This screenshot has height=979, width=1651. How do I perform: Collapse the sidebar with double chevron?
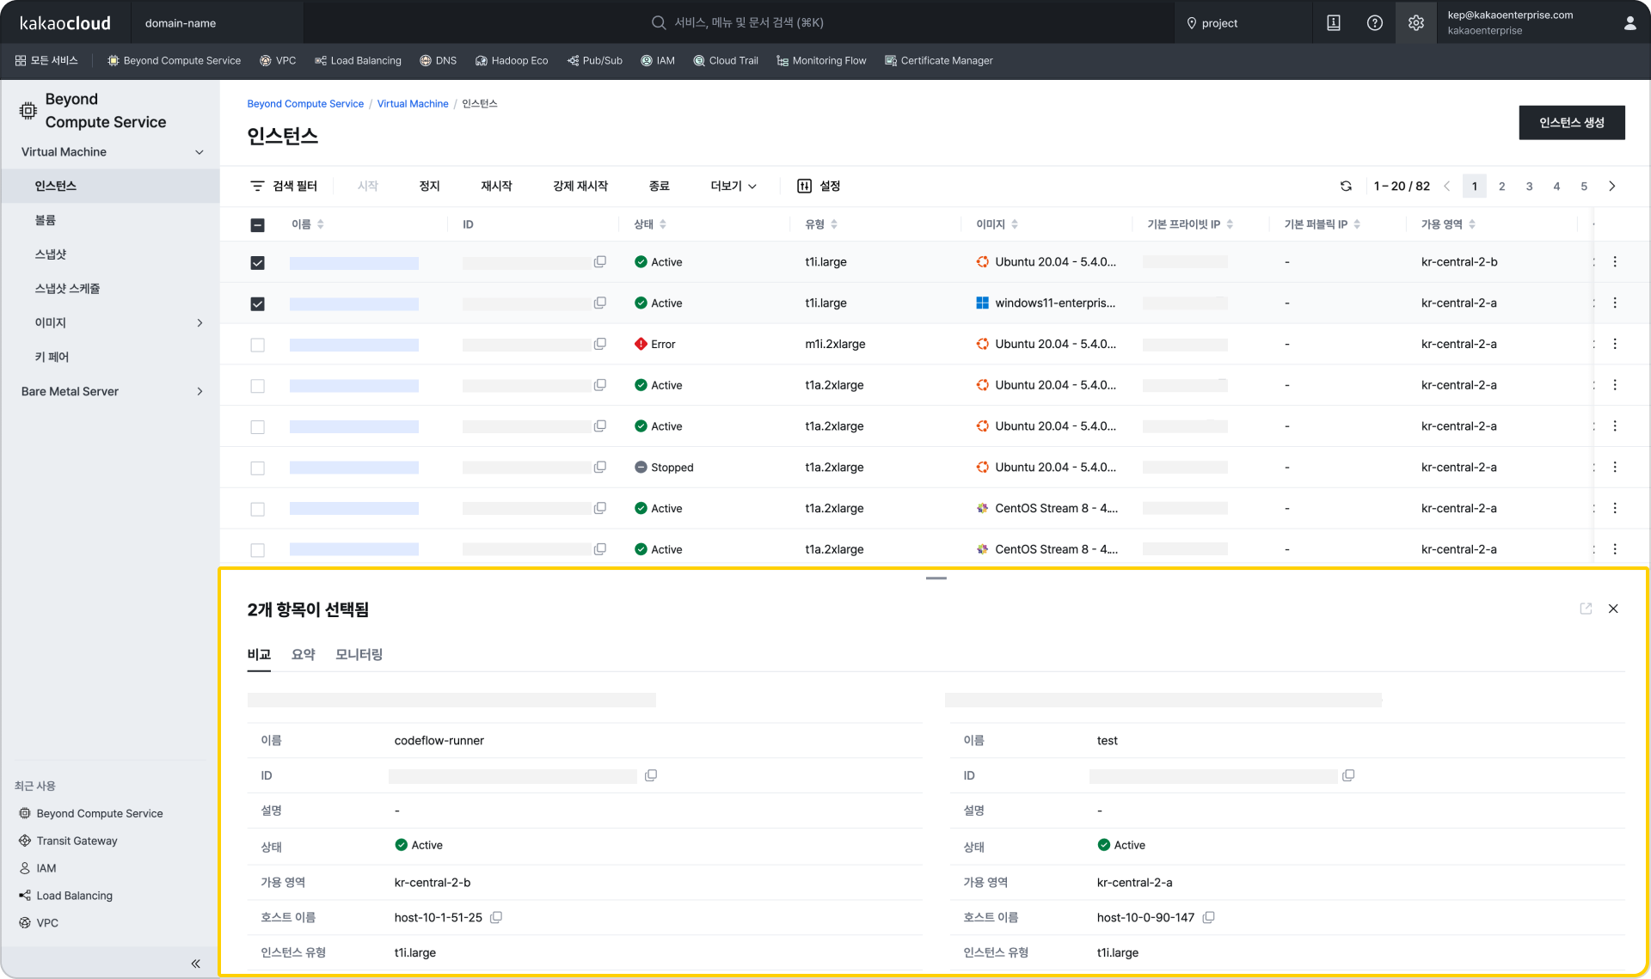coord(195,964)
